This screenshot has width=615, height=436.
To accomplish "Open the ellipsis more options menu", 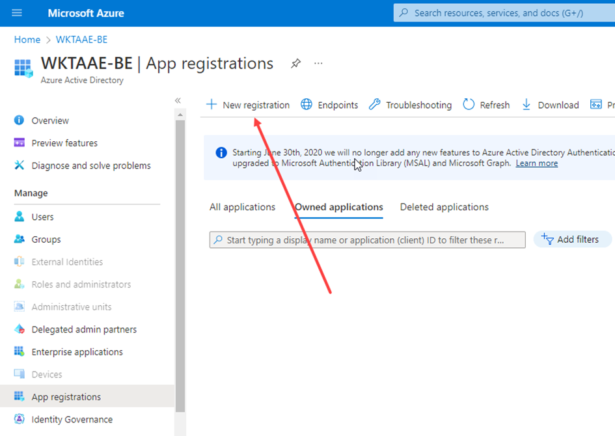I will [x=318, y=63].
